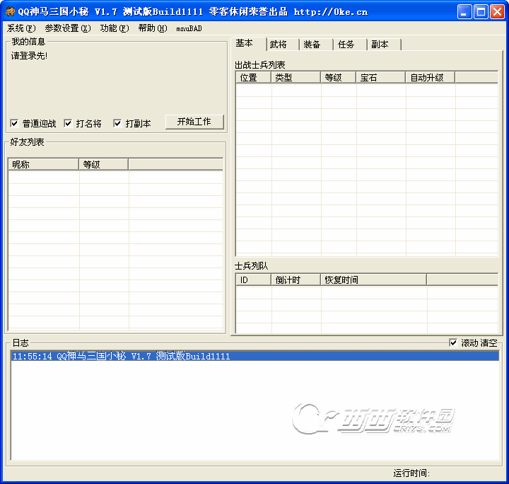
Task: Open the 任务 tab
Action: click(x=346, y=45)
